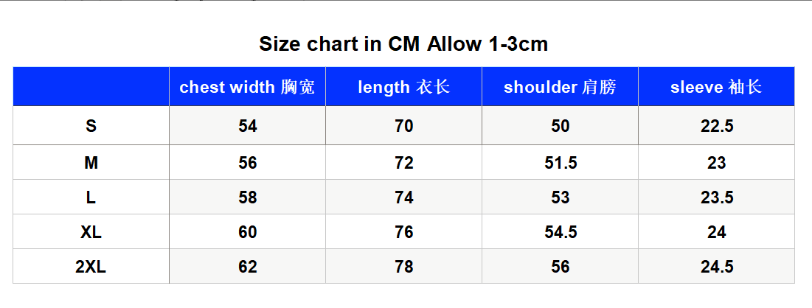Click the S size row label
Screen dimensions: 812x308
click(91, 126)
